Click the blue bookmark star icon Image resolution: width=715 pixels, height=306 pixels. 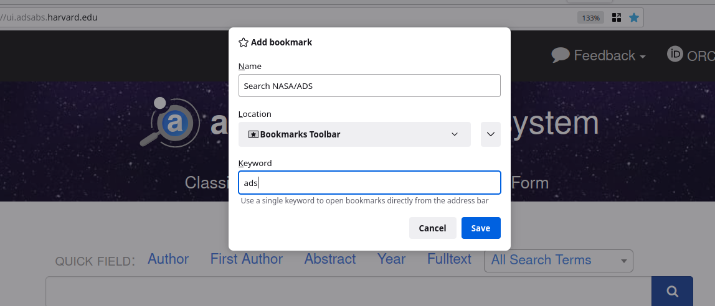(634, 17)
